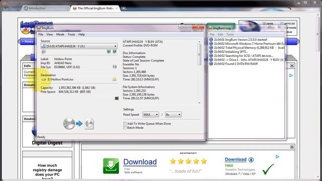The image size is (322, 181).
Task: Collapse the Info panel on the webpage
Action: [292, 66]
